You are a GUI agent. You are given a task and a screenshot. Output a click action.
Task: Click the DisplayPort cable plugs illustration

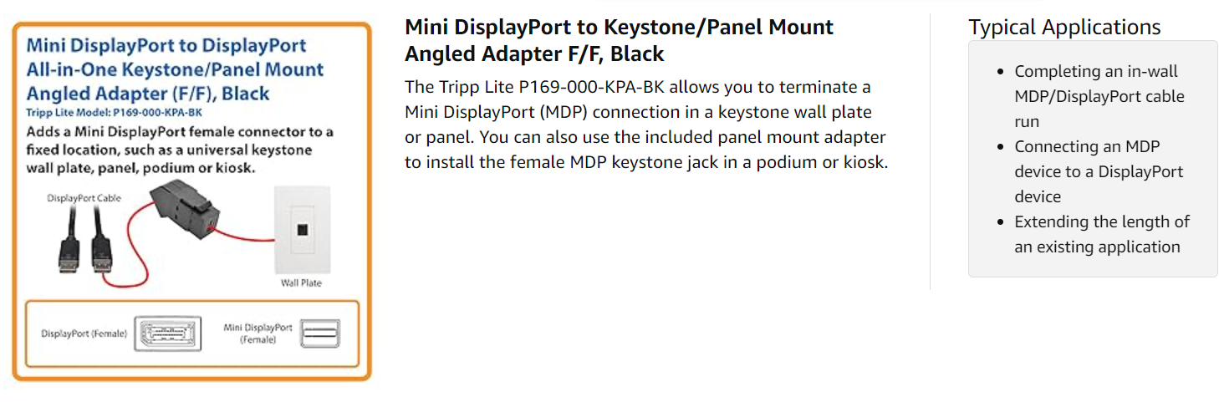pos(87,242)
